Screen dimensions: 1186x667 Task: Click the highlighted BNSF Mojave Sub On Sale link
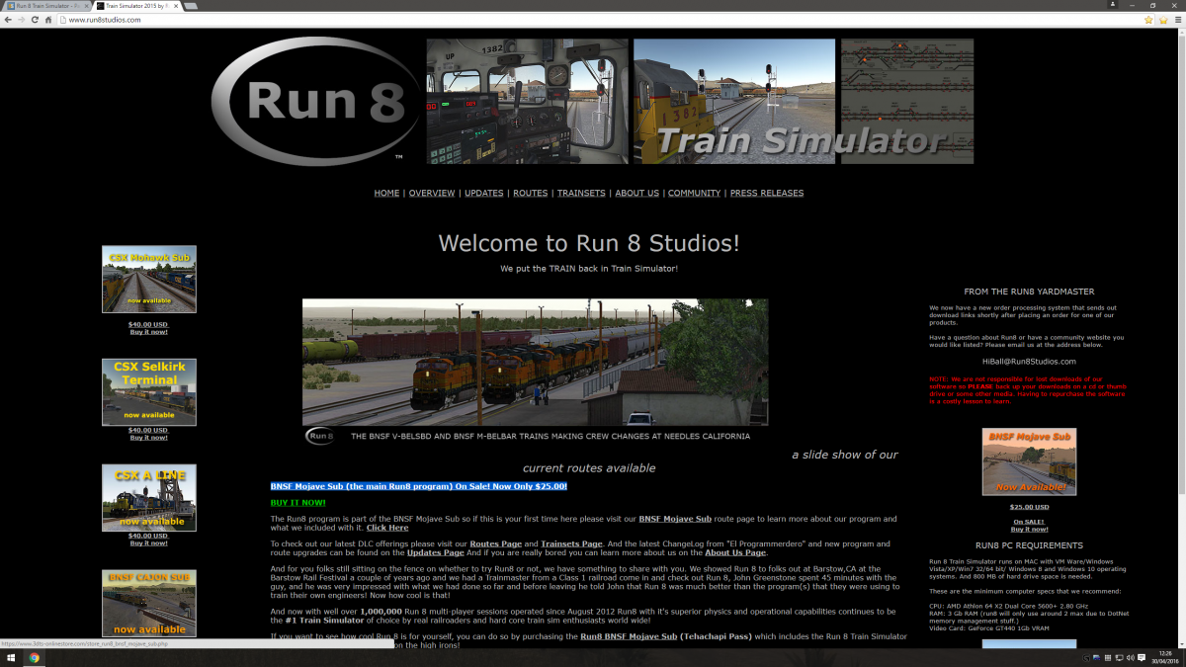[x=419, y=486]
